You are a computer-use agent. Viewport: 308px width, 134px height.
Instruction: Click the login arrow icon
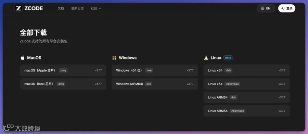click(283, 9)
